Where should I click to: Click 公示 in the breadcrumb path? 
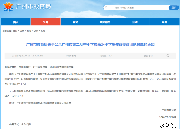(x=36, y=31)
